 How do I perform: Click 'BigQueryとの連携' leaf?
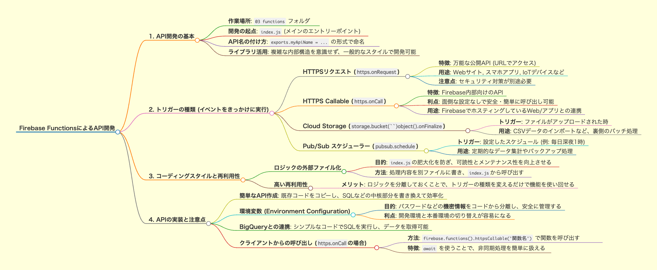(334, 227)
